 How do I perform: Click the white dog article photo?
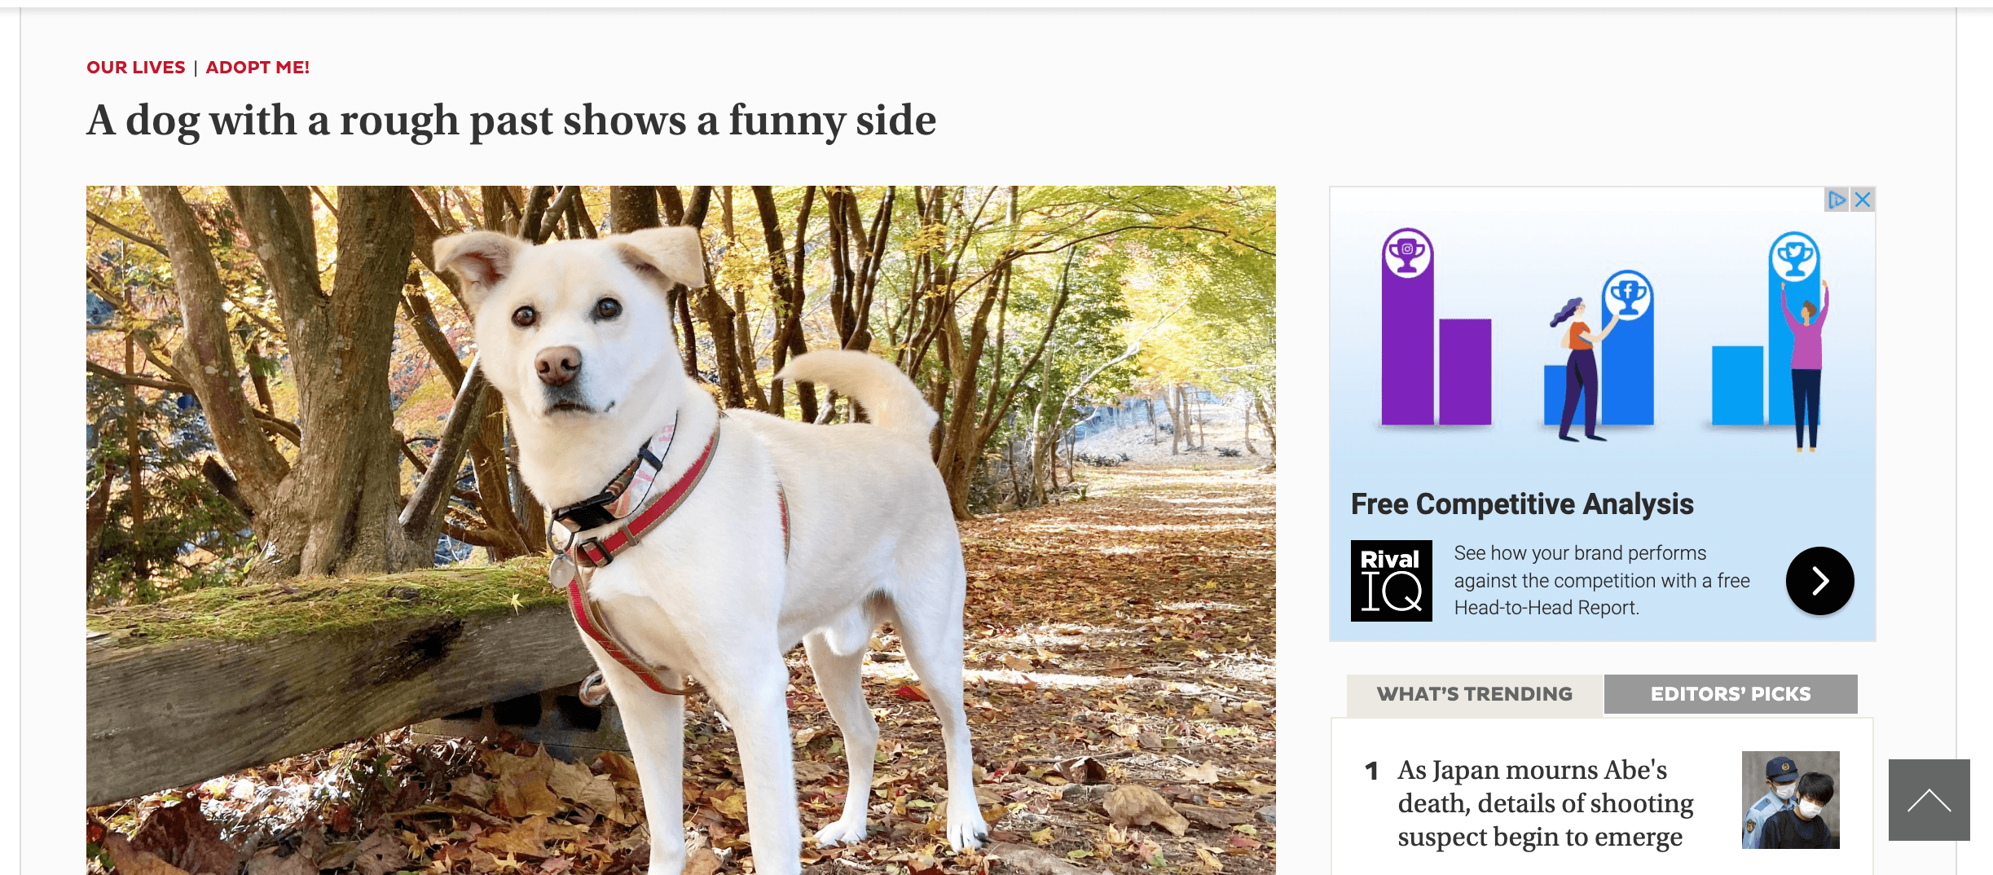click(x=680, y=530)
